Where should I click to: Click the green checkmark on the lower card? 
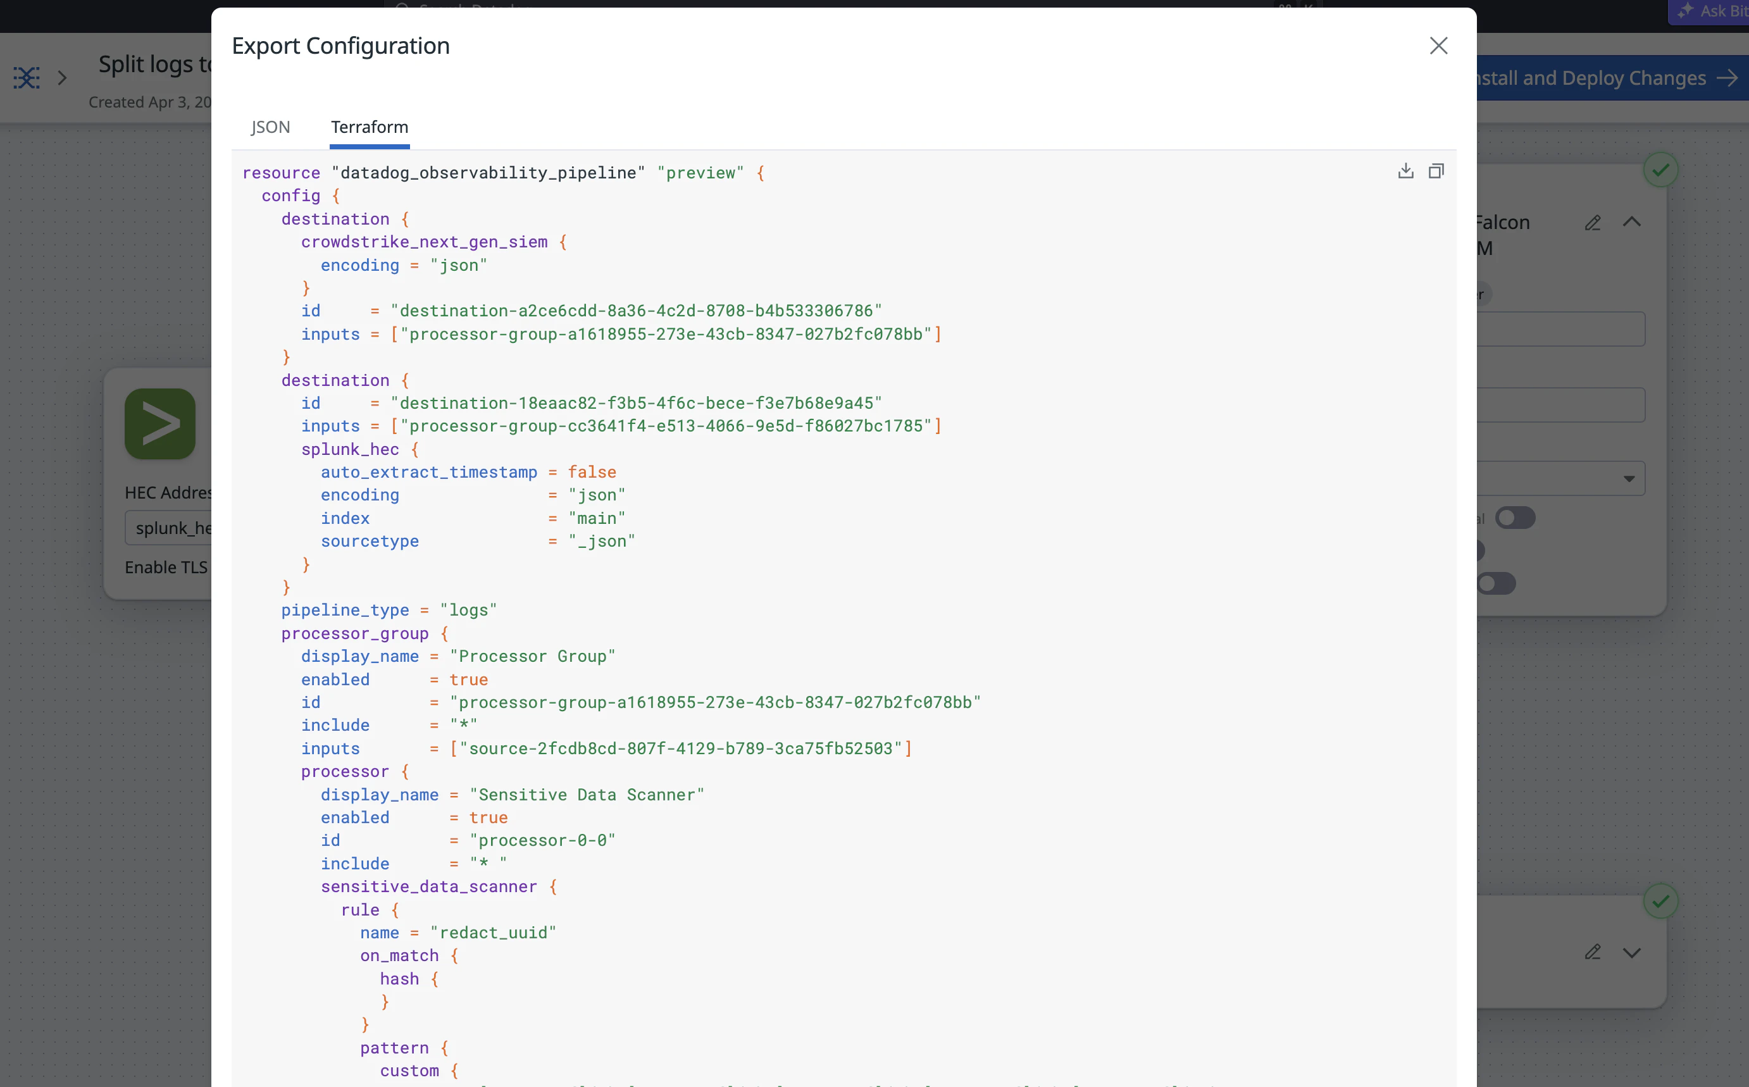[x=1660, y=901]
